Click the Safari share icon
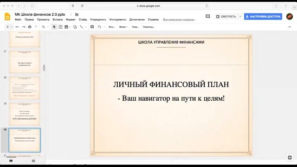Image resolution: width=297 pixels, height=167 pixels. (x=276, y=6)
